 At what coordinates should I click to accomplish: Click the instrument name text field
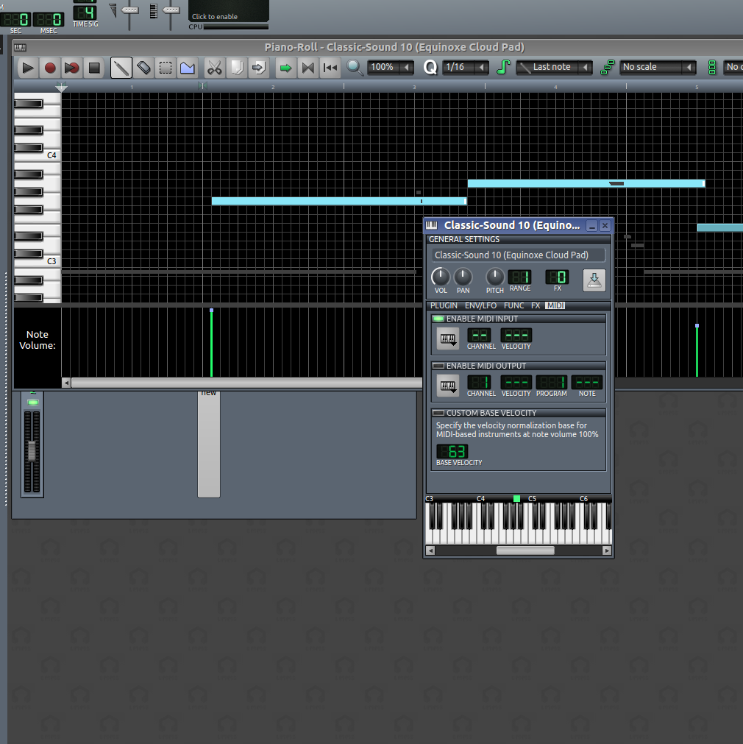[x=518, y=255]
